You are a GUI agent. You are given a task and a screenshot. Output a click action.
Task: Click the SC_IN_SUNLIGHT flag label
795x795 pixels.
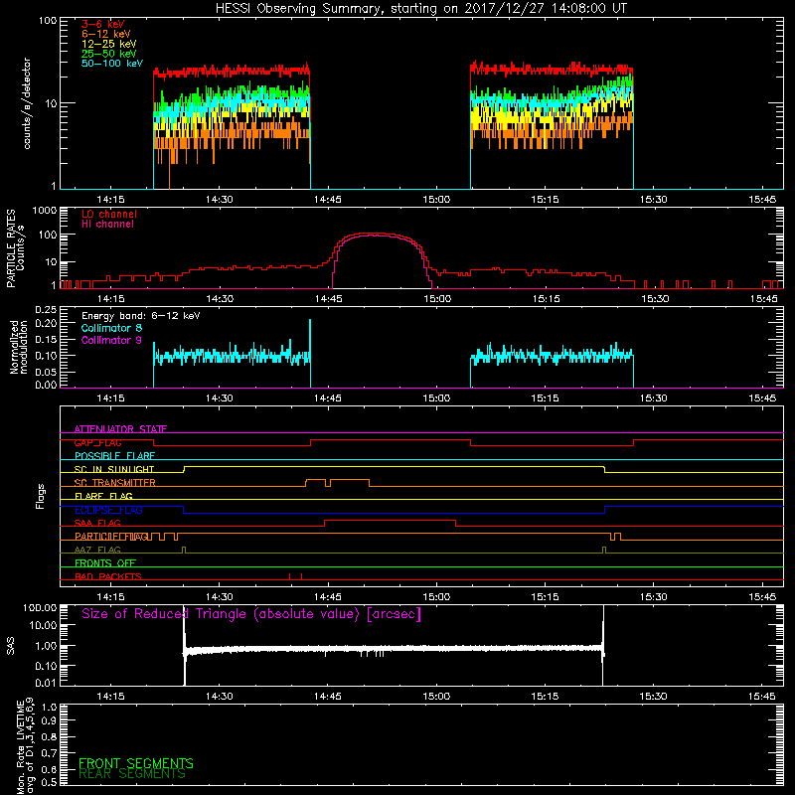[114, 469]
